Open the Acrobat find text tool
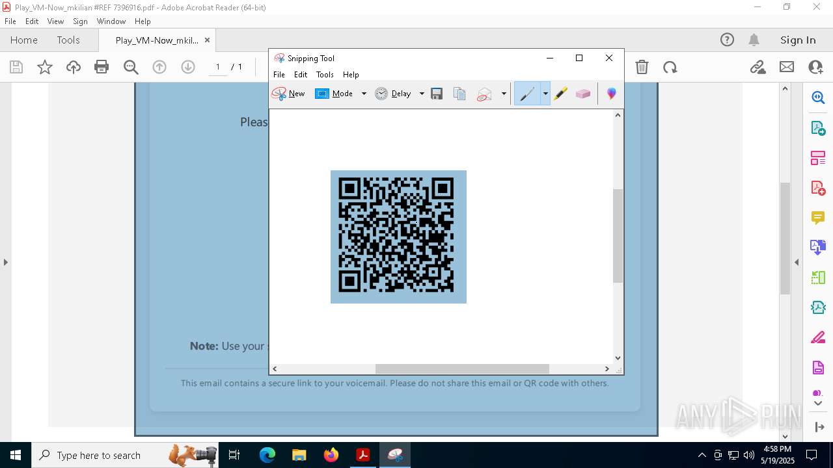Viewport: 833px width, 468px height. click(131, 67)
